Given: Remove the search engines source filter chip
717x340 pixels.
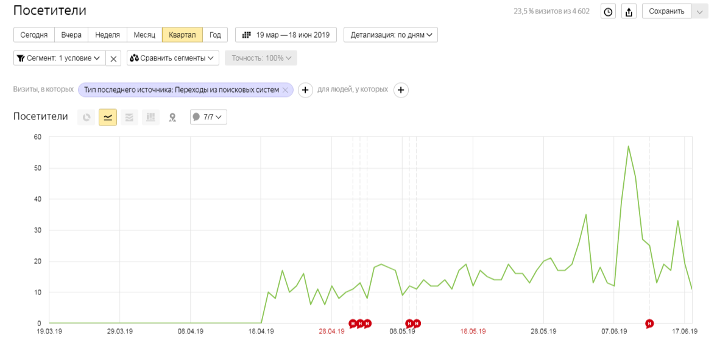Looking at the screenshot, I should click(x=285, y=90).
